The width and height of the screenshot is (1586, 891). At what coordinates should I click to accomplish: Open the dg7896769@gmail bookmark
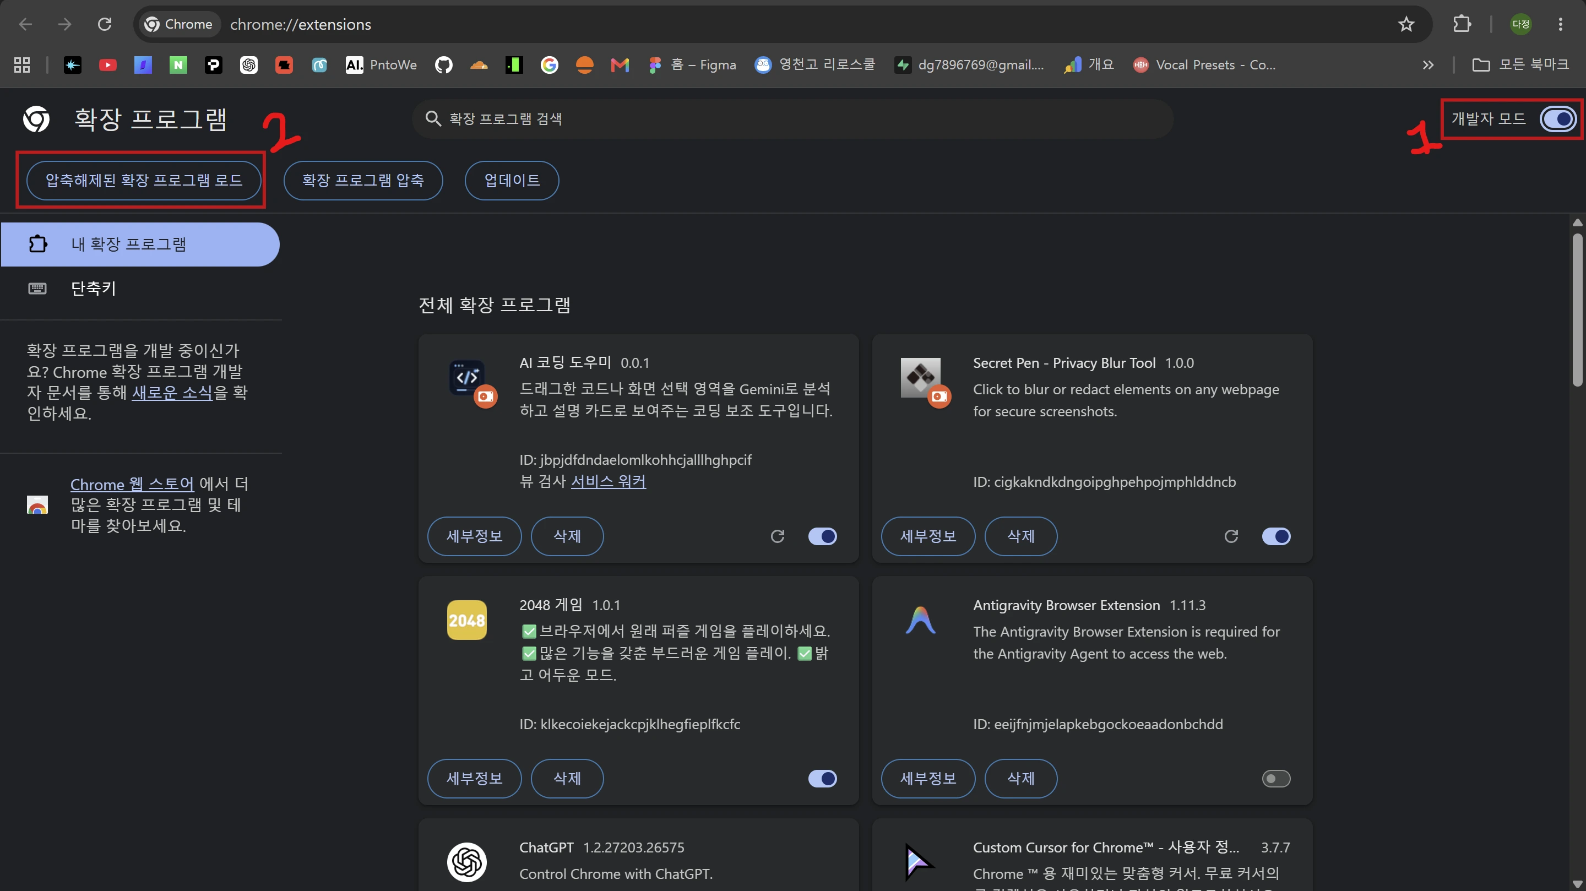point(970,64)
